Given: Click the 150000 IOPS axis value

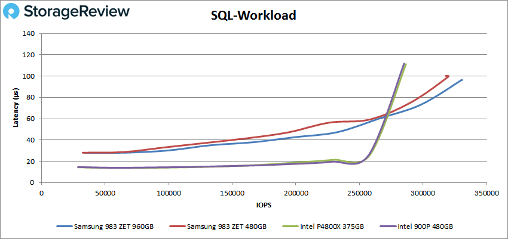Looking at the screenshot, I should pos(232,193).
